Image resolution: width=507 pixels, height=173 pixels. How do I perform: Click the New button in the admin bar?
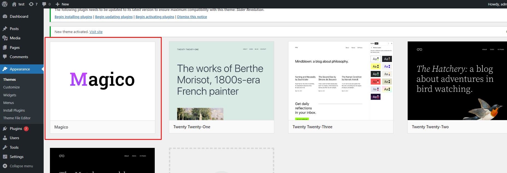pos(62,4)
